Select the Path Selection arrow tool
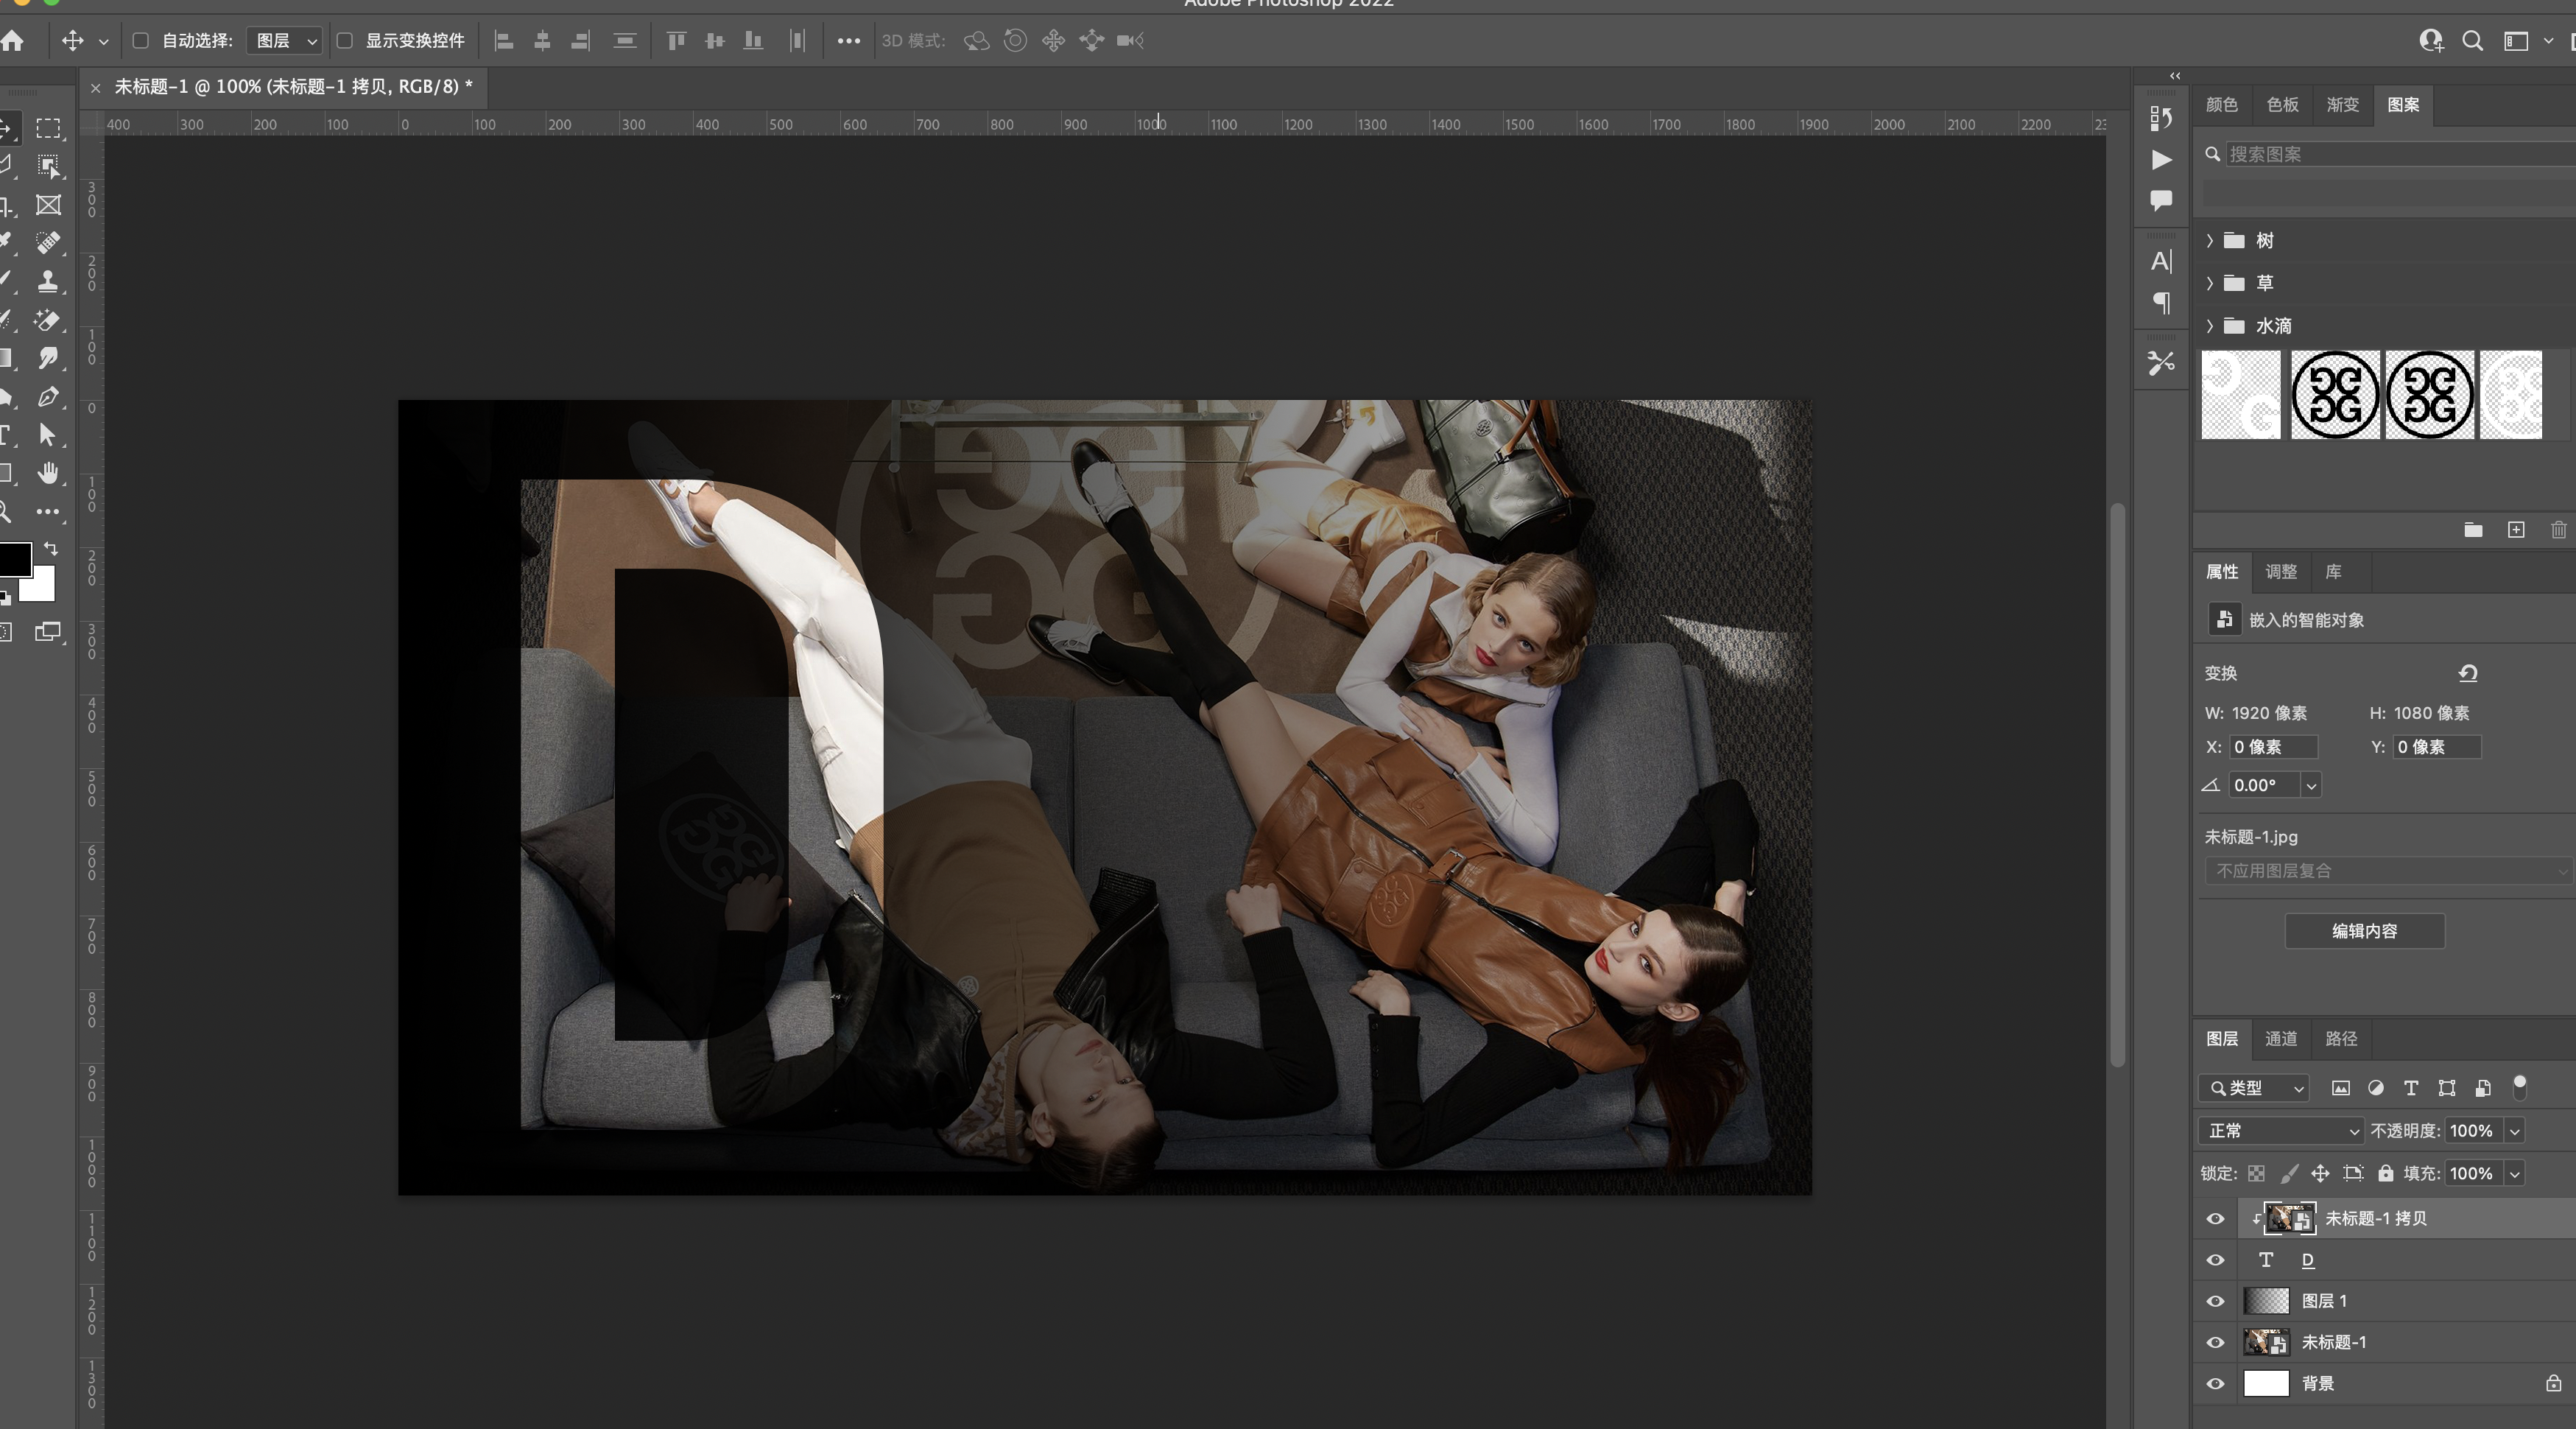 pos(47,435)
